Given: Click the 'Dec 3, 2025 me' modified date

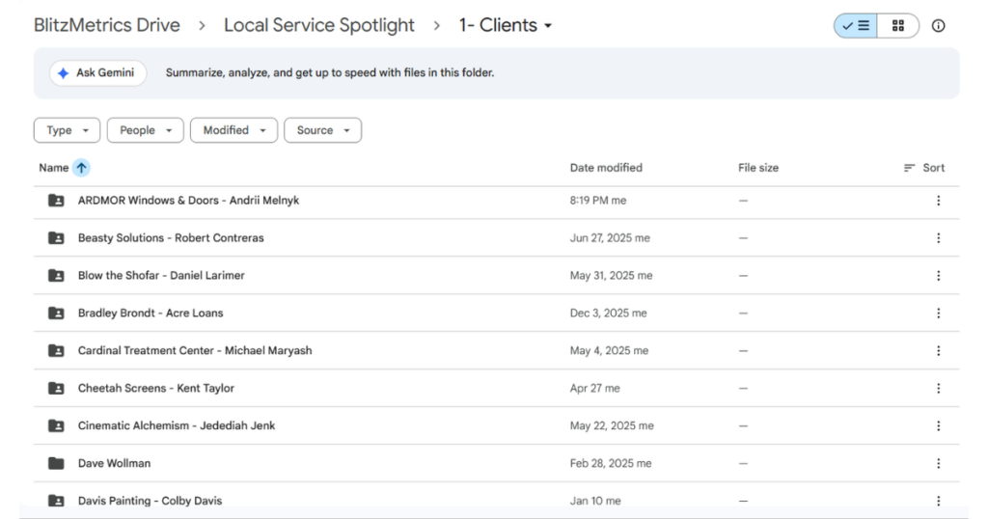Looking at the screenshot, I should [x=608, y=313].
